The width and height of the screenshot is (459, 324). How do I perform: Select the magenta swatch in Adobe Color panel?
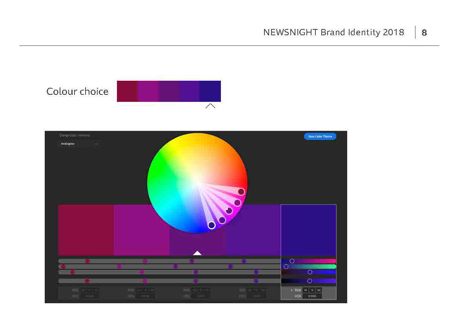coord(142,230)
